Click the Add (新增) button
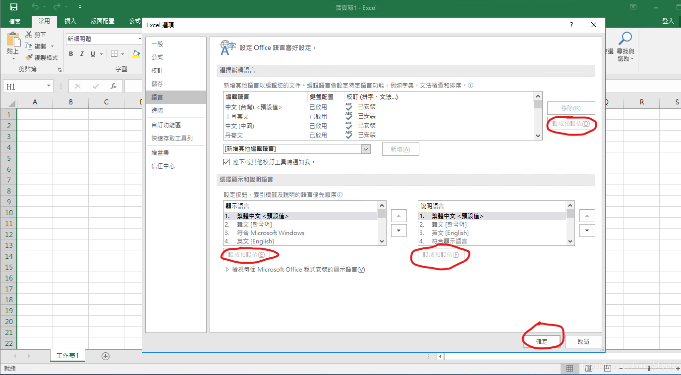 point(400,149)
